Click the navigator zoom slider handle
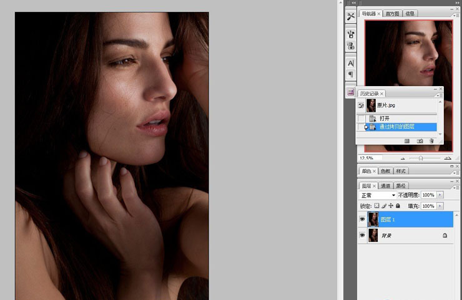Viewport: 462px width, 300px height. pos(421,158)
